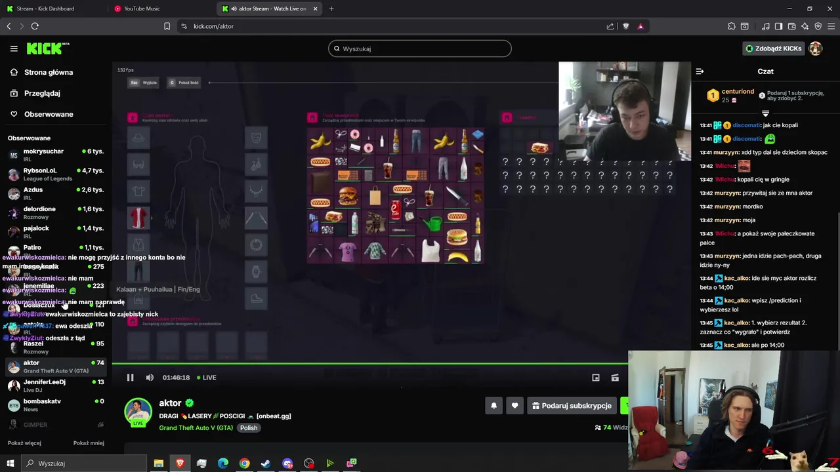840x472 pixels.
Task: Pause the aktor stream
Action: [x=130, y=378]
